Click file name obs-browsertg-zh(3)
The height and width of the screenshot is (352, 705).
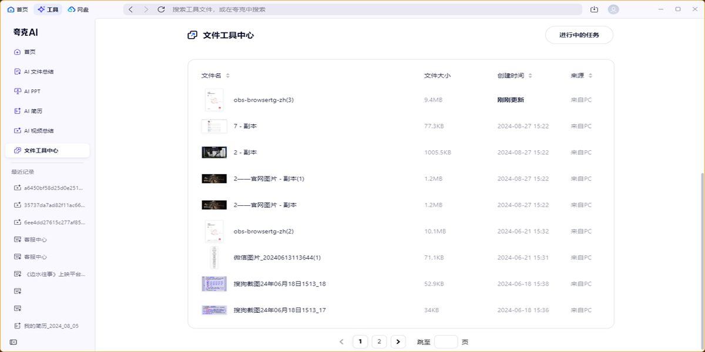click(263, 100)
